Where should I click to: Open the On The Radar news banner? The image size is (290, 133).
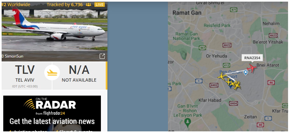point(52,113)
